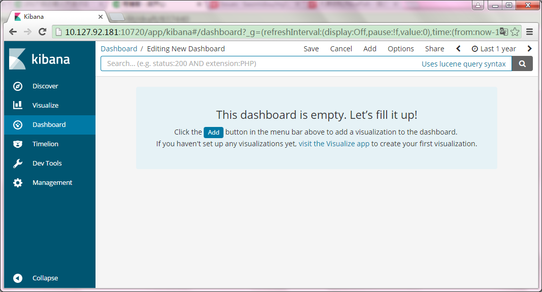This screenshot has width=542, height=292.
Task: Save the new dashboard
Action: [311, 49]
